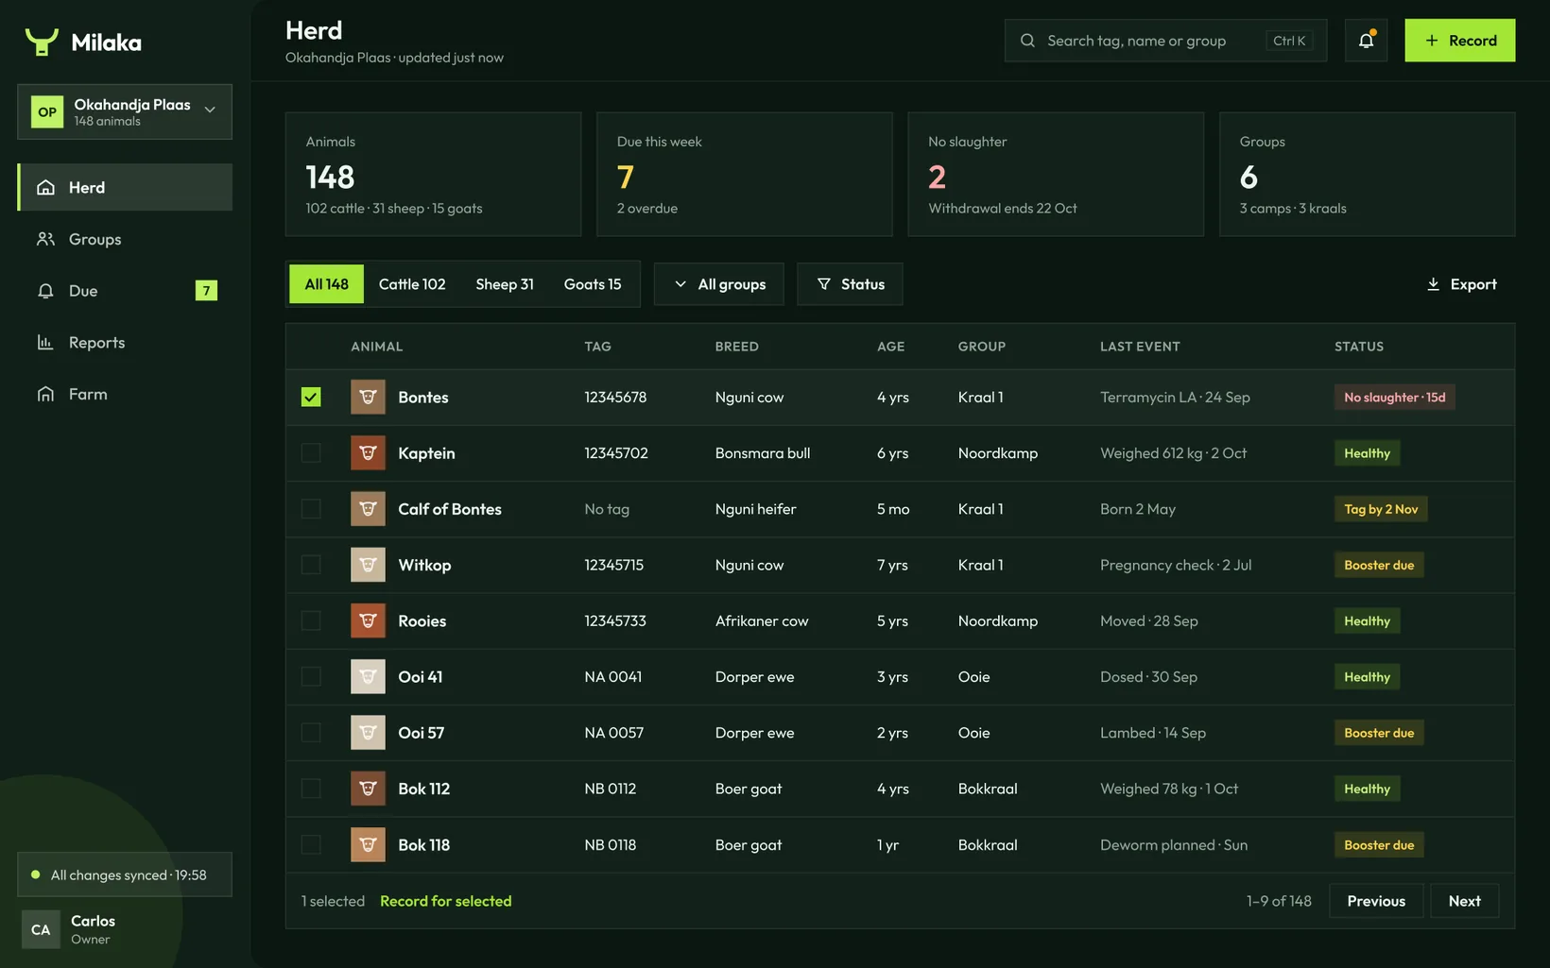Tick the Calf of Bontes checkbox
Image resolution: width=1550 pixels, height=968 pixels.
pyautogui.click(x=311, y=509)
